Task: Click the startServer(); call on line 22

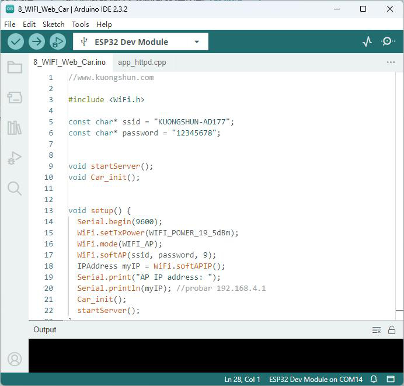Action: (x=109, y=310)
